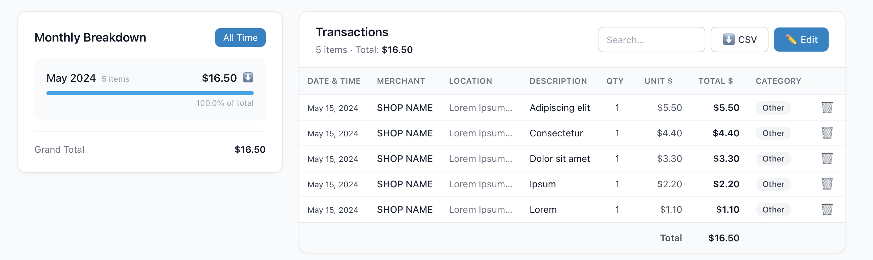The image size is (873, 260).
Task: Sort transactions by the DATE & TIME column
Action: pos(334,81)
